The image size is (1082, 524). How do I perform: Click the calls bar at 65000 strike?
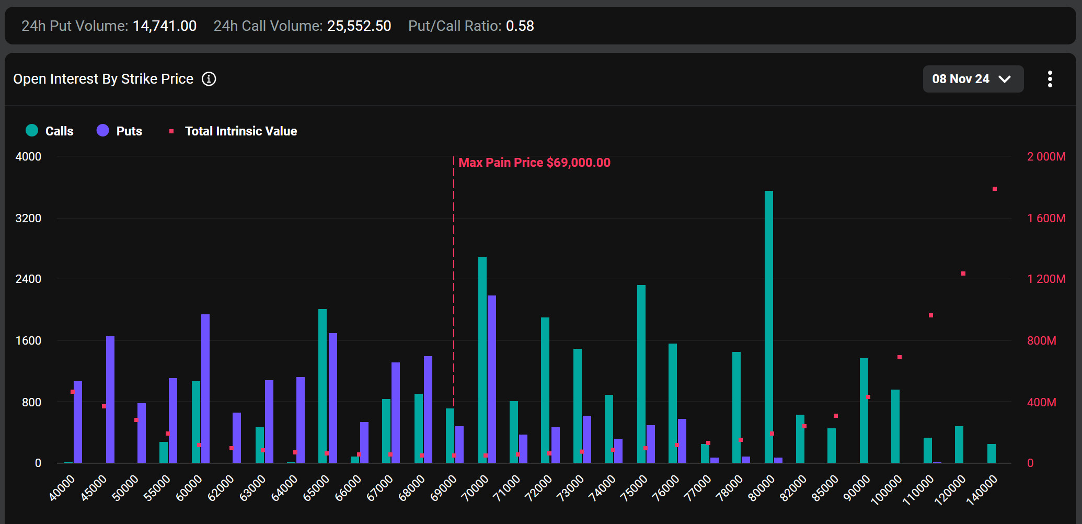pos(323,386)
